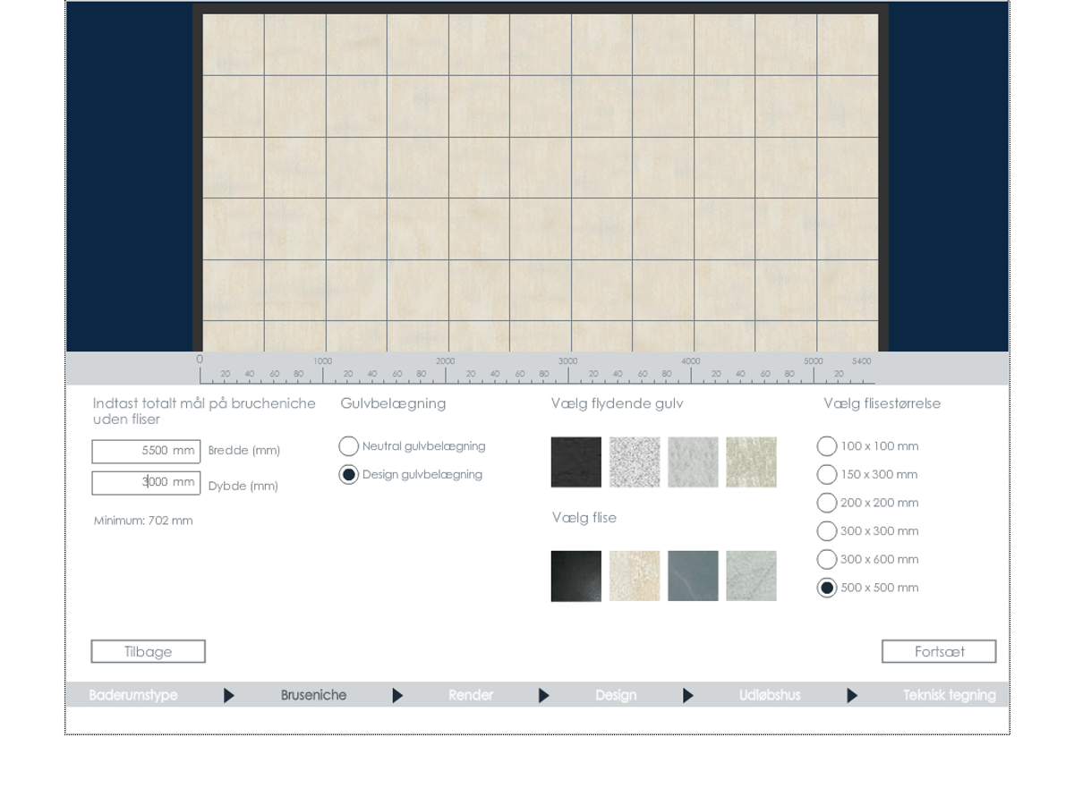The width and height of the screenshot is (1074, 805).
Task: Click the 'Vælg flydende gulv' heading
Action: (617, 403)
